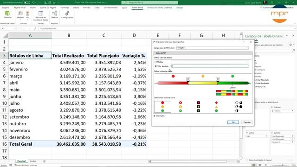Image resolution: width=297 pixels, height=167 pixels.
Task: Click the help question mark in KPI dialog
Action: coord(244,42)
